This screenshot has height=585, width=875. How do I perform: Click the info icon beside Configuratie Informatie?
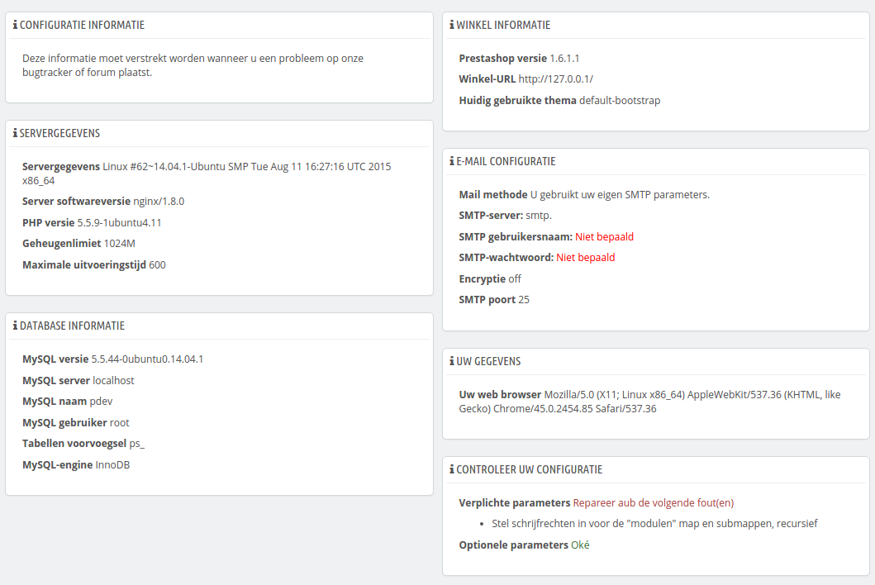click(15, 25)
